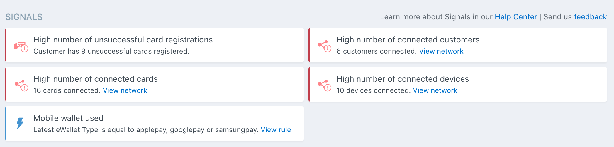Image resolution: width=614 pixels, height=147 pixels.
Task: Click the connected devices network alert icon
Action: 324,85
